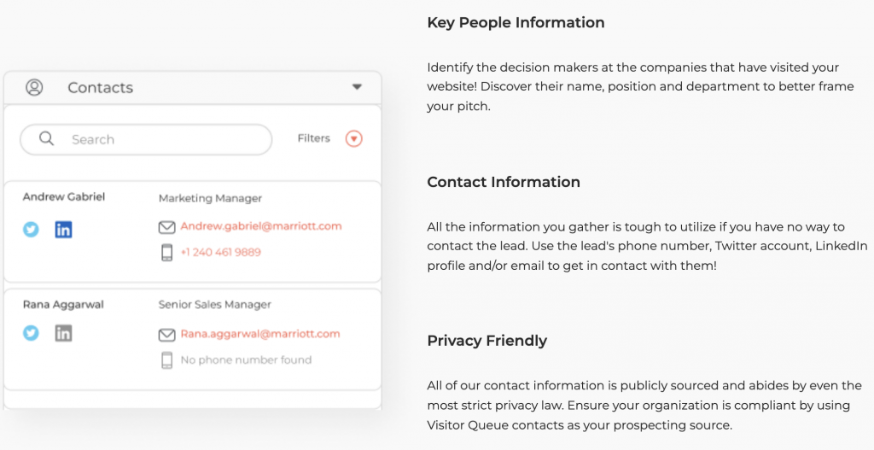Click Rana Aggarwal's greyed LinkedIn icon
The height and width of the screenshot is (450, 874).
point(63,333)
